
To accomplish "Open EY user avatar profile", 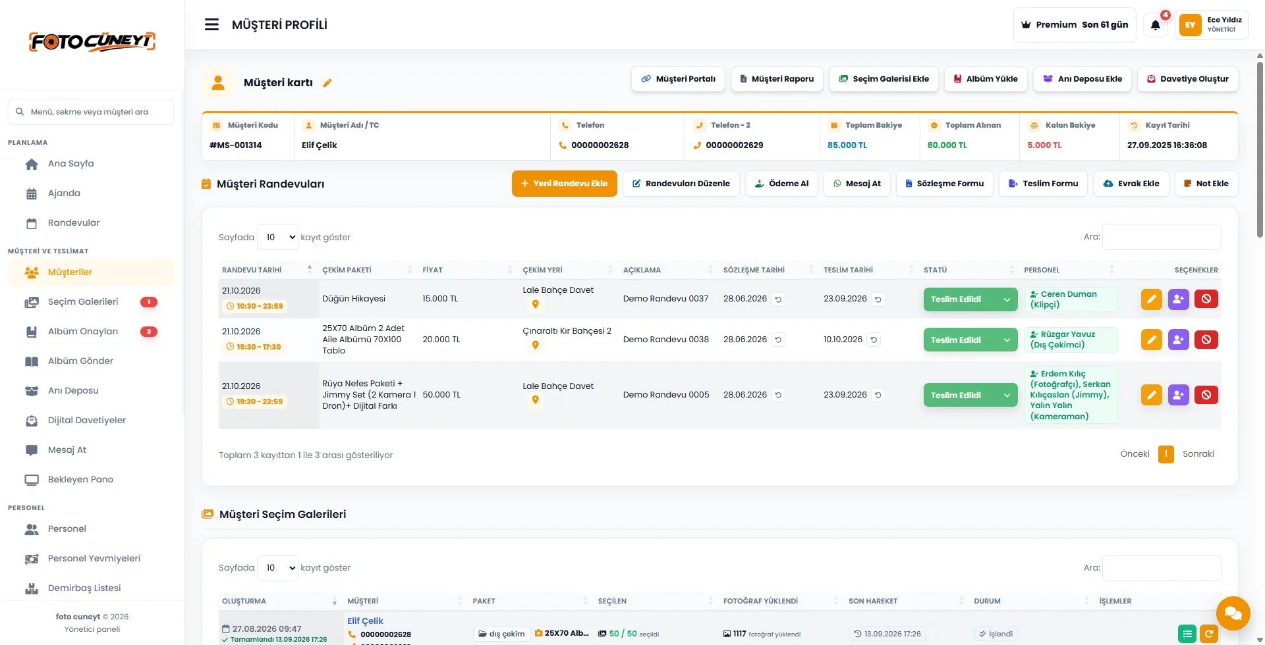I will pos(1190,25).
